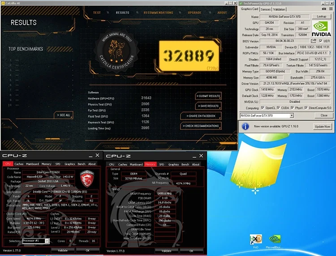Click the Lookup button next to GPU name
Screen dimensions: 336x256
coord(321,17)
